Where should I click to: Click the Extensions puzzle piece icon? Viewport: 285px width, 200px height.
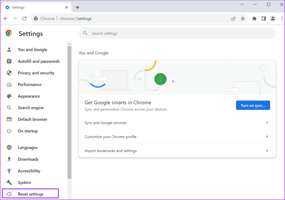click(254, 18)
